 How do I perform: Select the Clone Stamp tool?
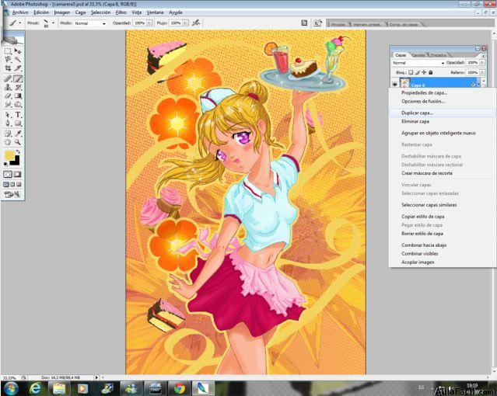point(8,88)
